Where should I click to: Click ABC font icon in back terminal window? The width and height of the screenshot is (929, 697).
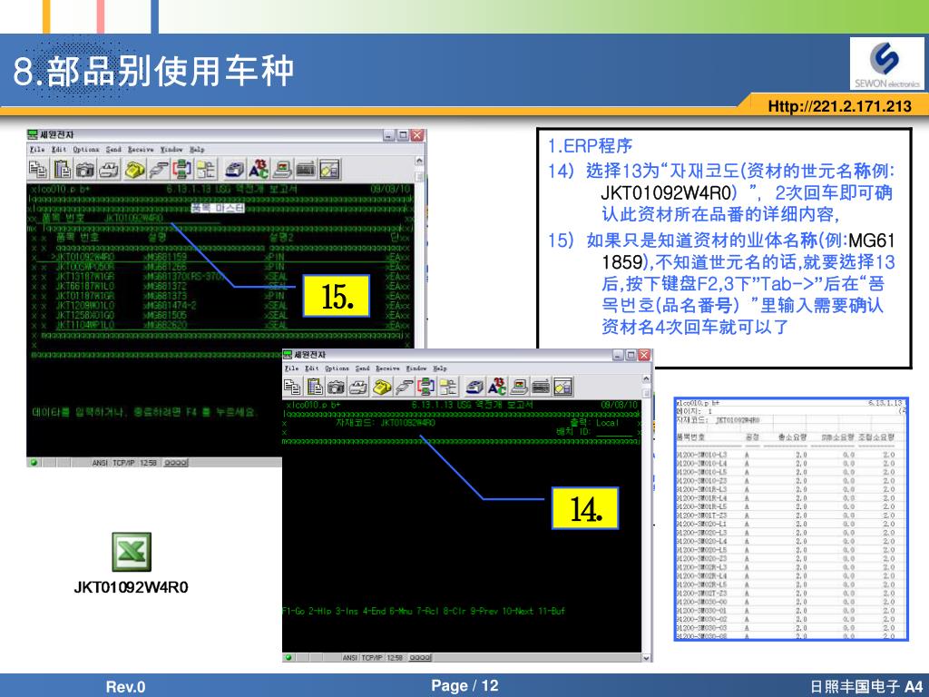pos(259,170)
